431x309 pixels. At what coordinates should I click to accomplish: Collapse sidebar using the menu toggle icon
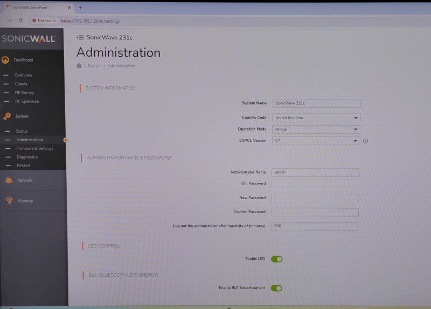tap(80, 37)
